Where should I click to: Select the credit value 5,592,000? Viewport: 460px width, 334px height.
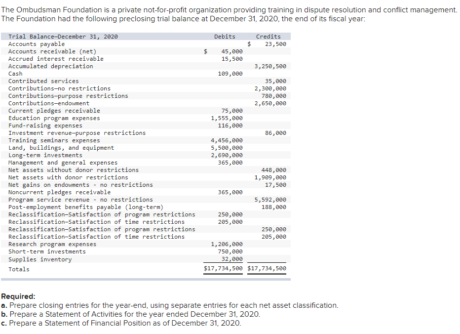click(270, 200)
